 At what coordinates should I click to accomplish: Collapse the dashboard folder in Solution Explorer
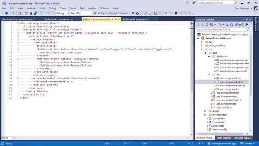[209, 56]
